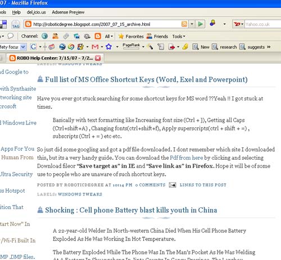
Task: Click the colorful swirl icon
Action: pyautogui.click(x=71, y=47)
